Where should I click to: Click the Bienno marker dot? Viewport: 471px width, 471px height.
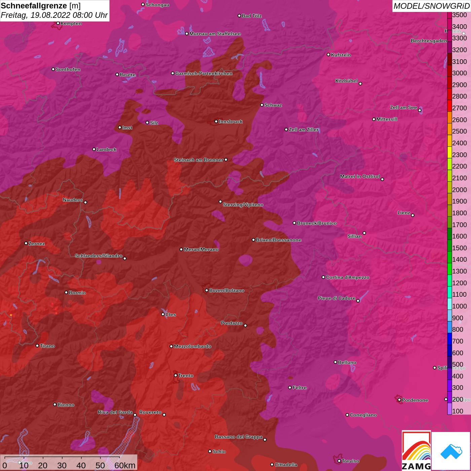[x=55, y=404]
